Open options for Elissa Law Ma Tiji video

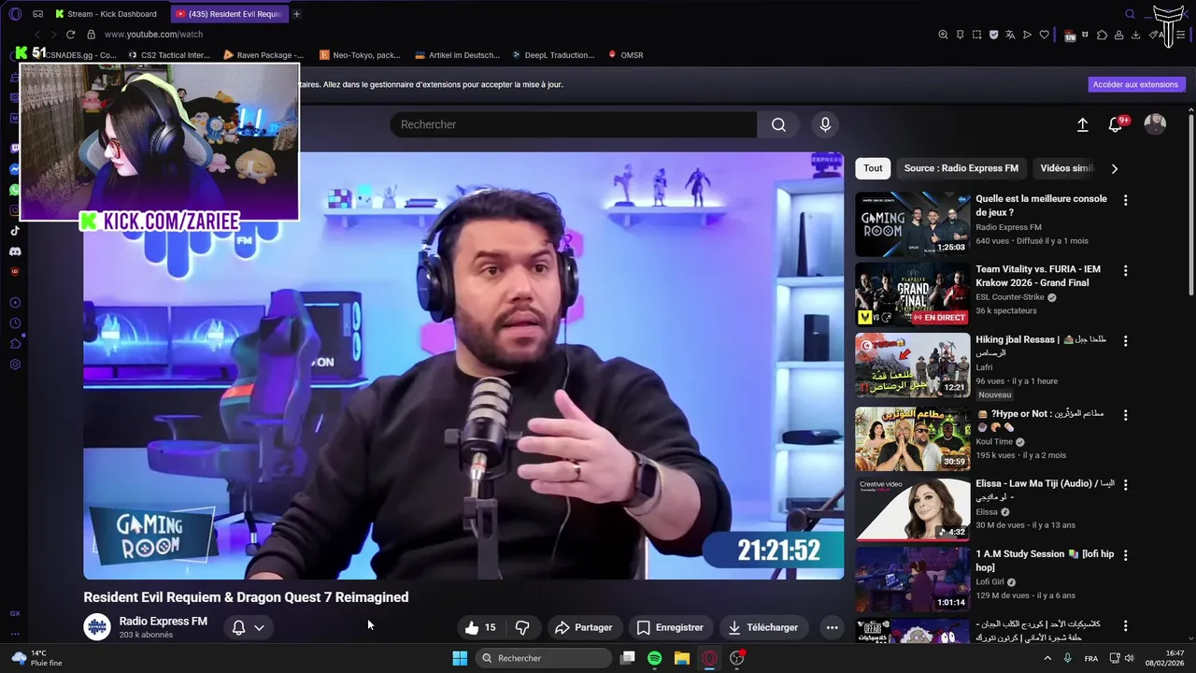(1125, 485)
